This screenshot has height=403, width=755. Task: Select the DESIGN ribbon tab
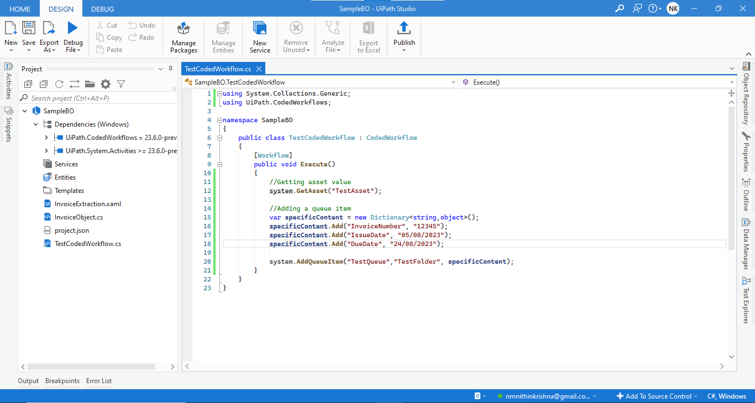pos(61,9)
